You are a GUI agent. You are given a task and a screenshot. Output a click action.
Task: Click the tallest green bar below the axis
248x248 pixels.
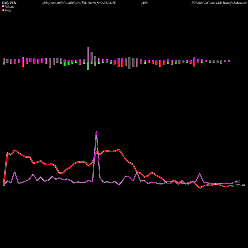pos(88,66)
